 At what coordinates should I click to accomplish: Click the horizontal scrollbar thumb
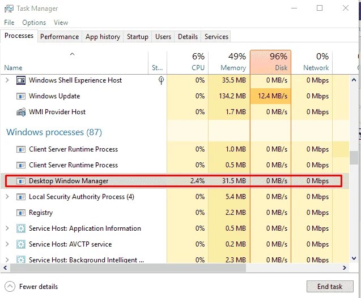pyautogui.click(x=128, y=267)
